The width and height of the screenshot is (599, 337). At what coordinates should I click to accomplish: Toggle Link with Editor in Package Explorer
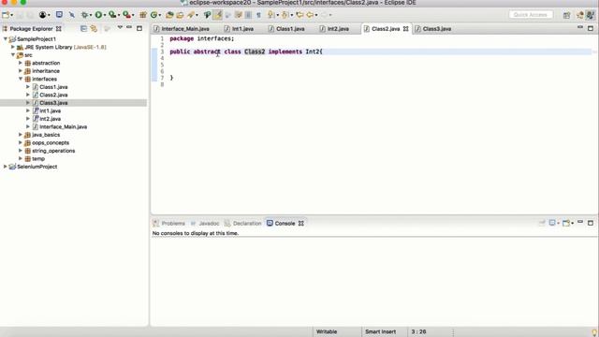pos(94,28)
